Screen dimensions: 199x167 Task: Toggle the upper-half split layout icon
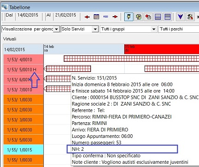click(x=168, y=17)
